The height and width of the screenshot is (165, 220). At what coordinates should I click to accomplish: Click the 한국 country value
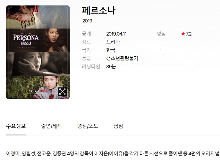(x=111, y=50)
